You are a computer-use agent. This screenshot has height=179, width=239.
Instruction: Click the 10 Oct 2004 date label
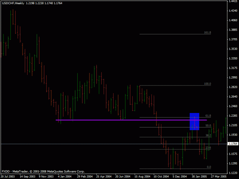161,176
